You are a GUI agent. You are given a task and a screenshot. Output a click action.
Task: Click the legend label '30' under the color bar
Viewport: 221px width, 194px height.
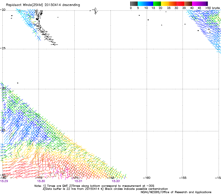(176, 8)
